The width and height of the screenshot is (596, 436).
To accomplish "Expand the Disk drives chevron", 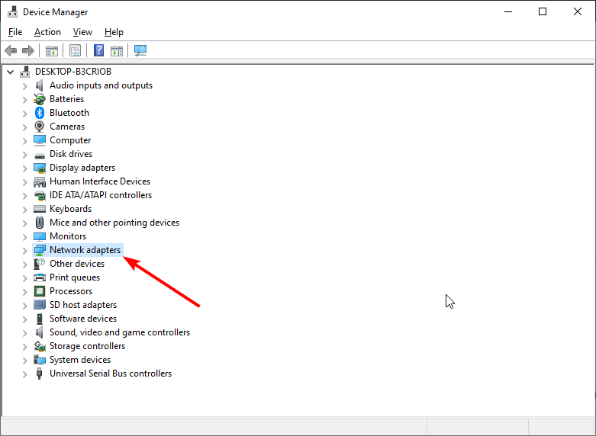I will [24, 155].
